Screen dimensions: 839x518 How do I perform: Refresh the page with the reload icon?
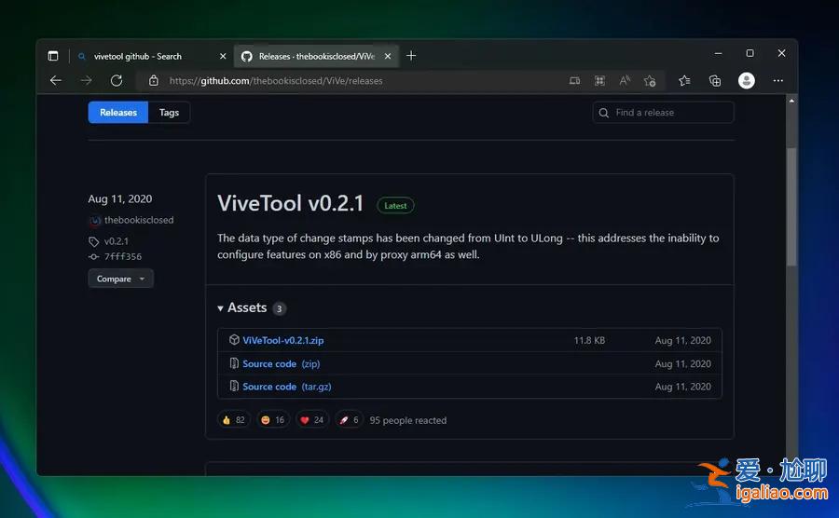point(117,81)
